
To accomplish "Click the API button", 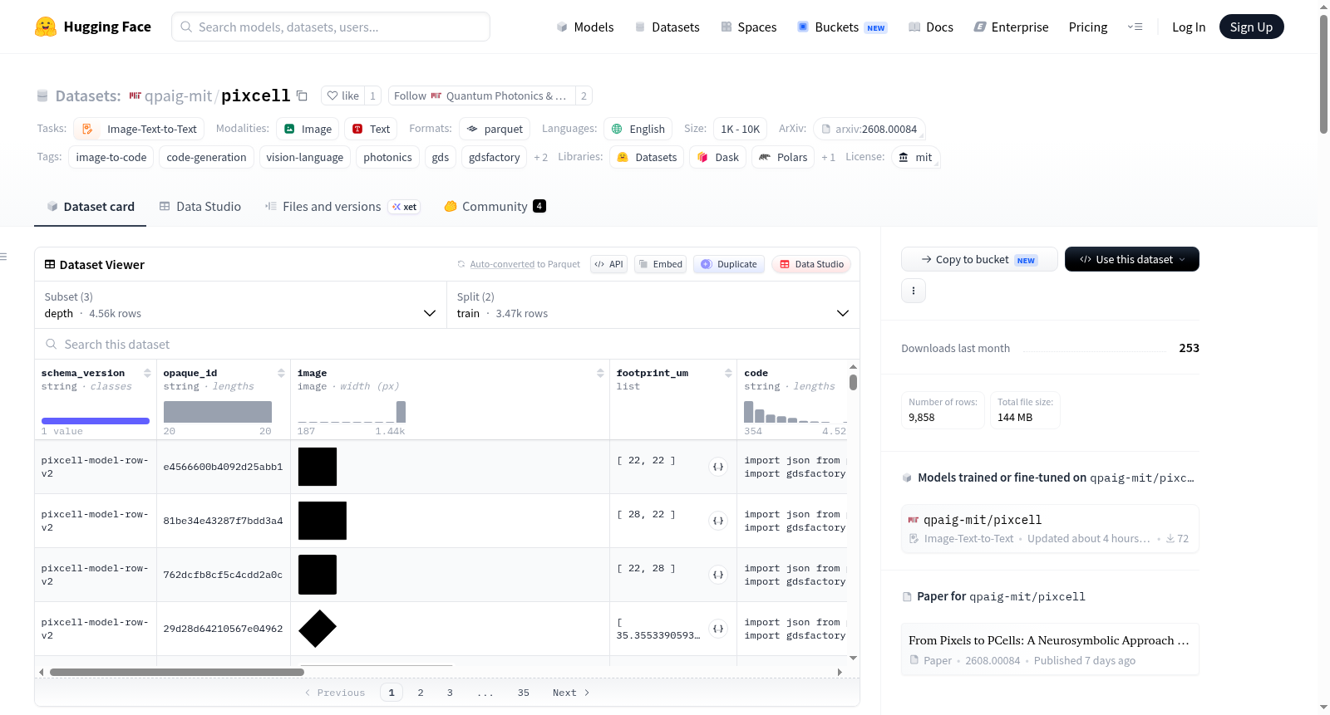I will tap(608, 264).
